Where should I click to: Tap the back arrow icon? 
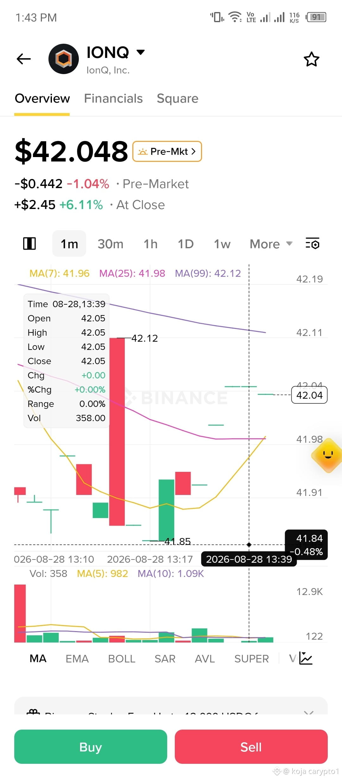(x=24, y=59)
